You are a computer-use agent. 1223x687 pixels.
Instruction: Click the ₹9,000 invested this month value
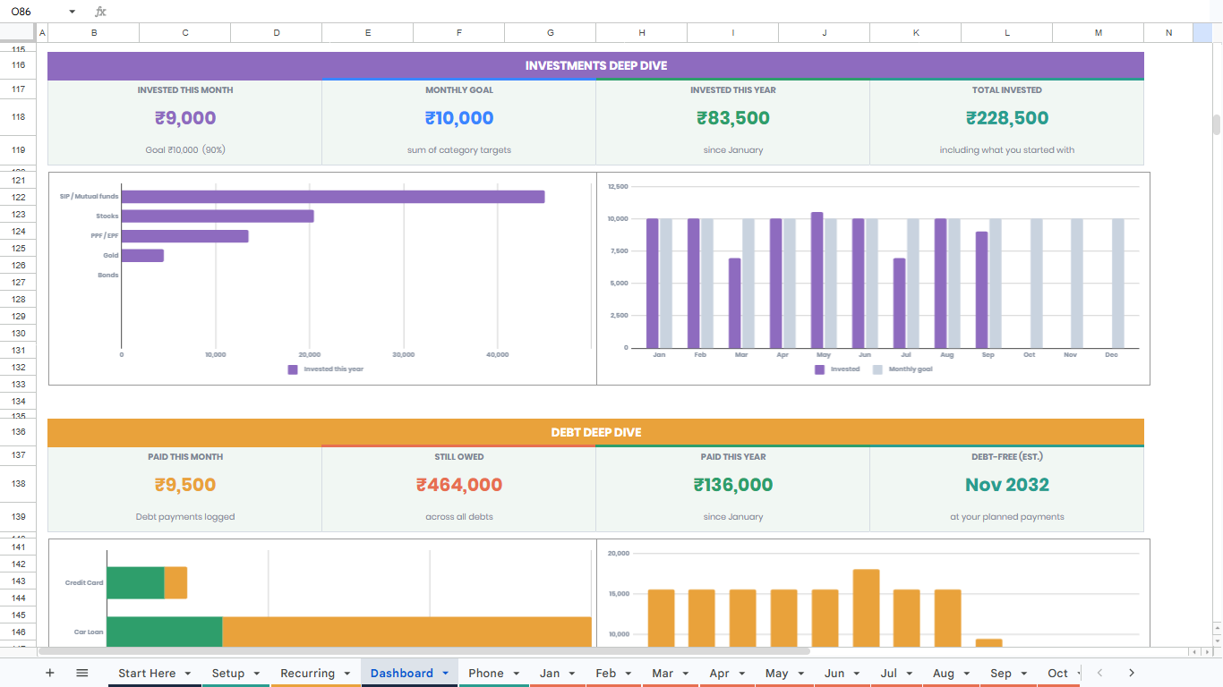(185, 118)
